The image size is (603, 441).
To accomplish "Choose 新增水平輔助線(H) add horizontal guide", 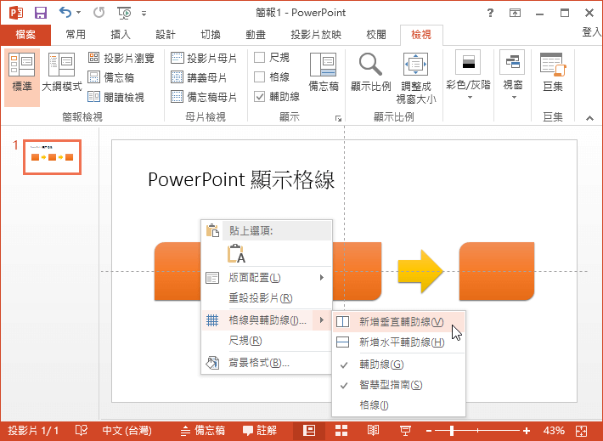I will (x=398, y=342).
